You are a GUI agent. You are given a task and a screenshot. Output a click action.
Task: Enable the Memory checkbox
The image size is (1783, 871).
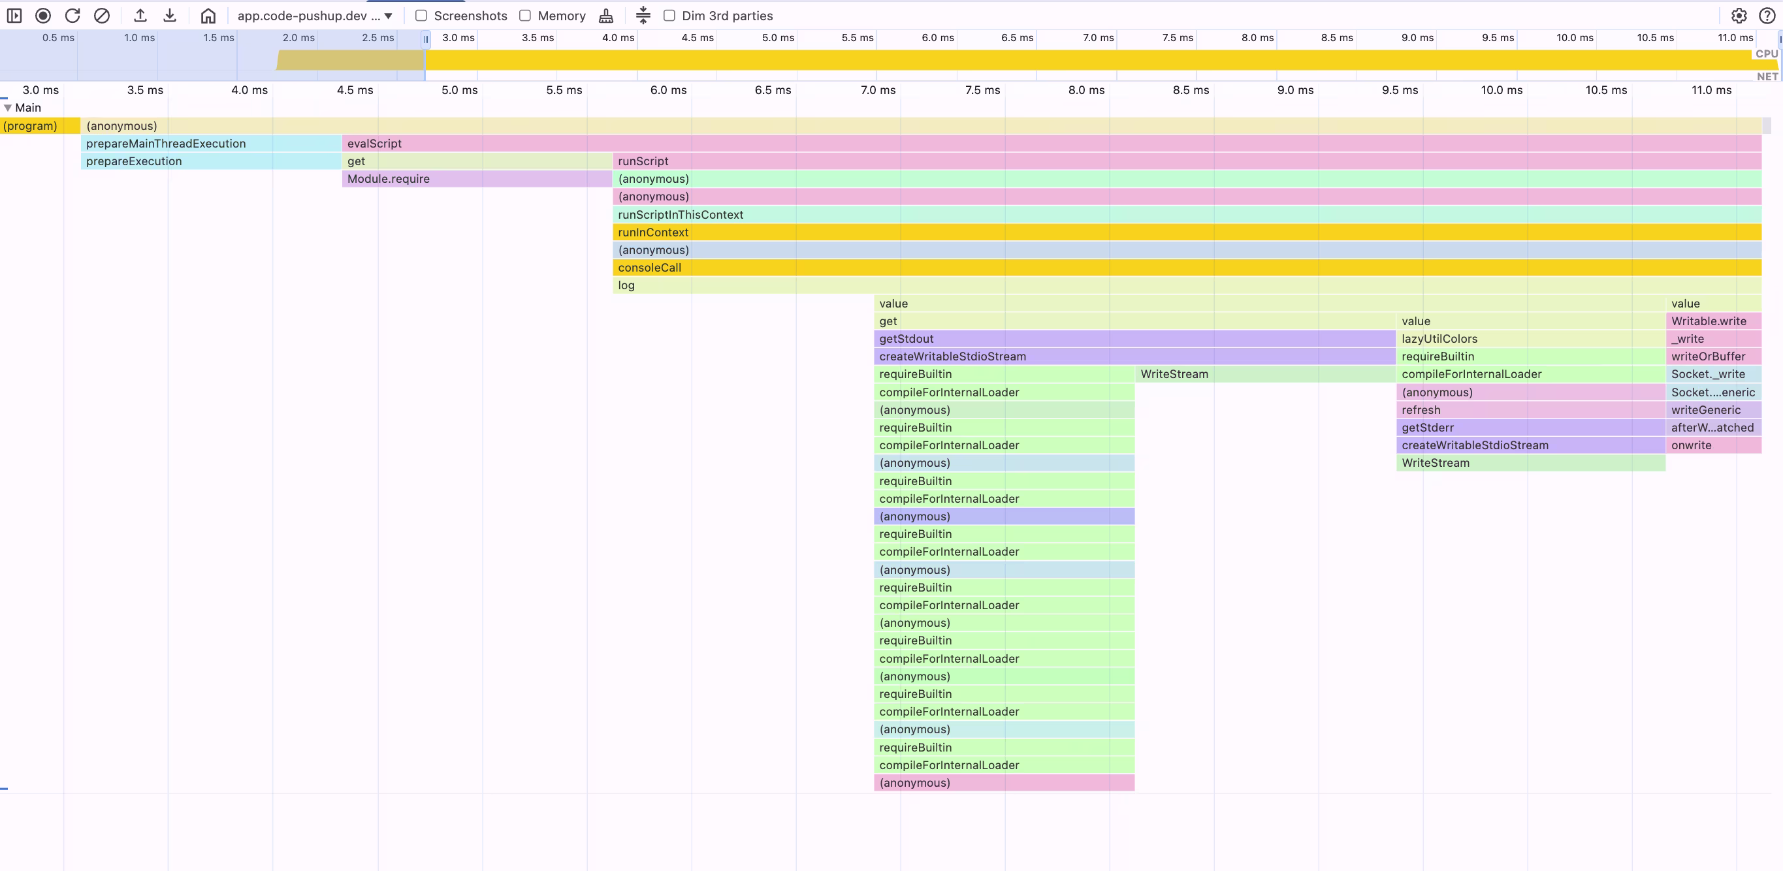(525, 15)
